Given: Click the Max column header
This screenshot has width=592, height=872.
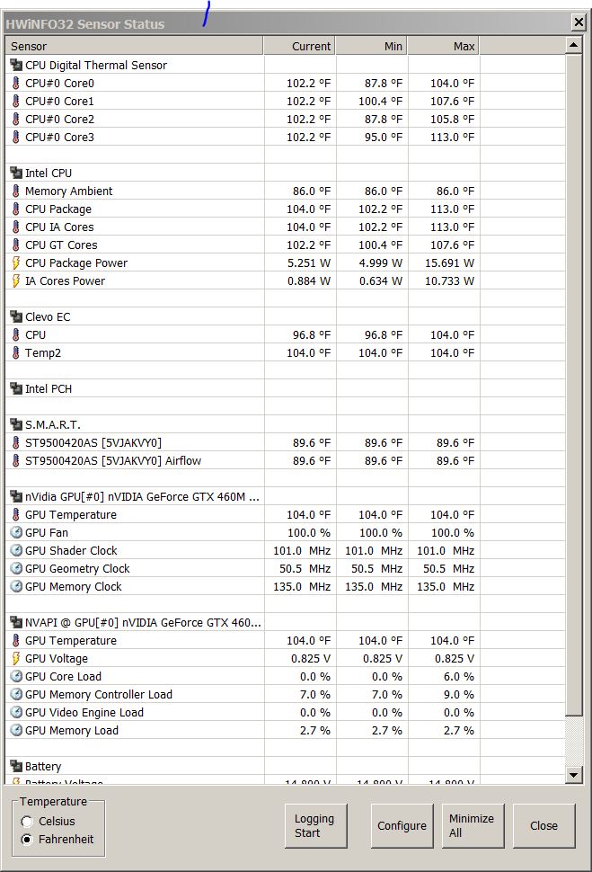Looking at the screenshot, I should click(444, 46).
